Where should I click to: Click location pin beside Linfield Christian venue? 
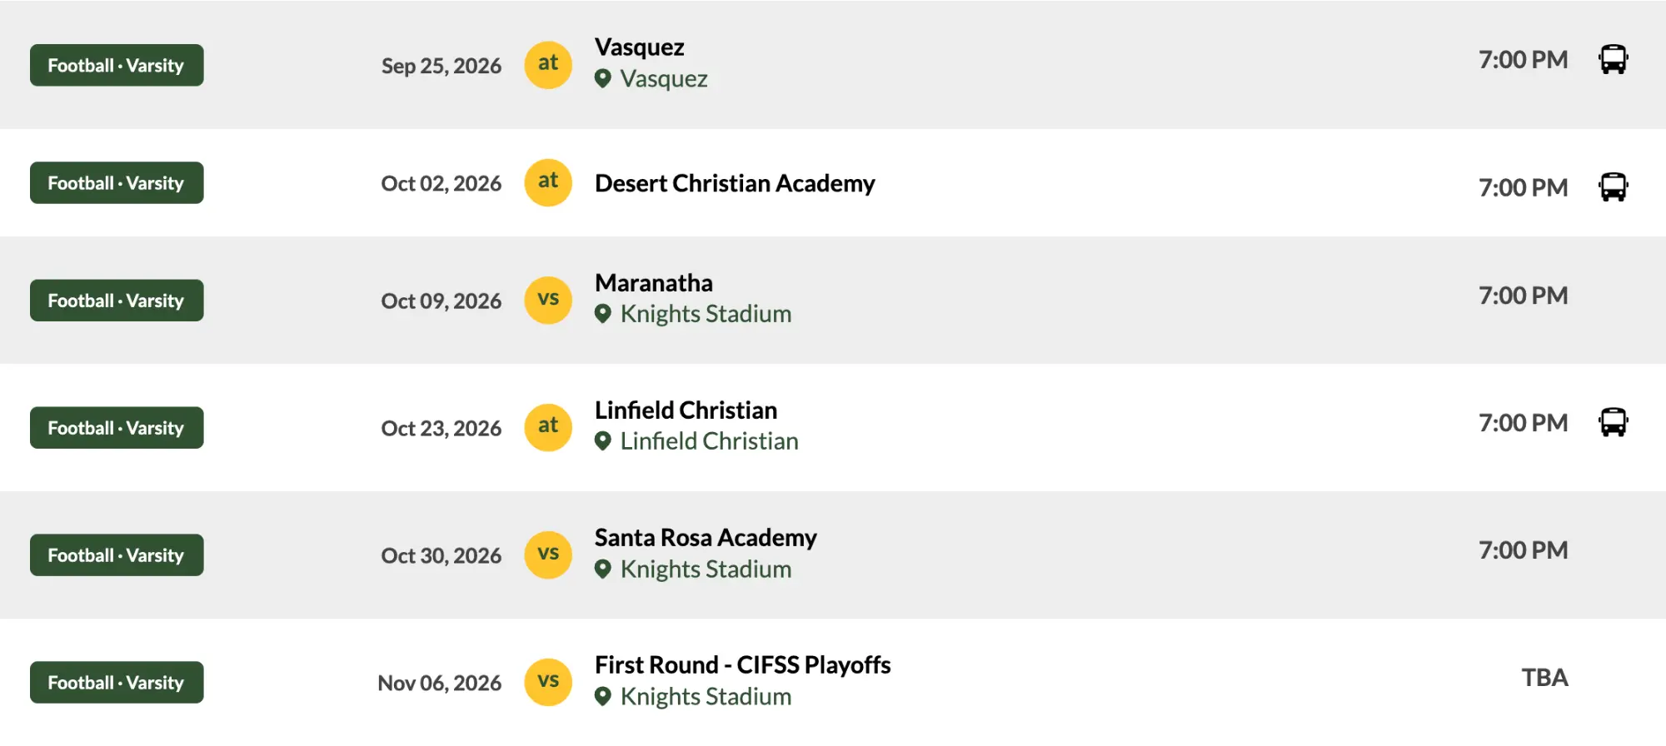603,441
